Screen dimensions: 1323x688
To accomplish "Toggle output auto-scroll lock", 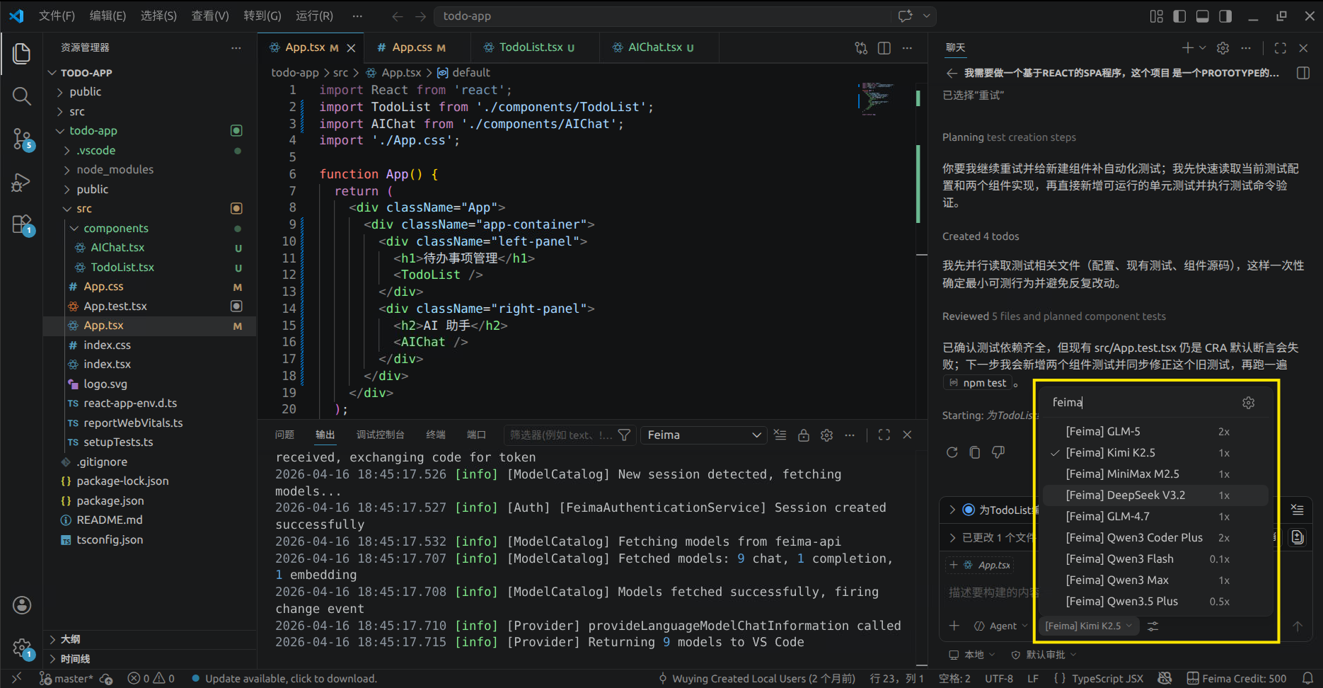I will pos(803,435).
